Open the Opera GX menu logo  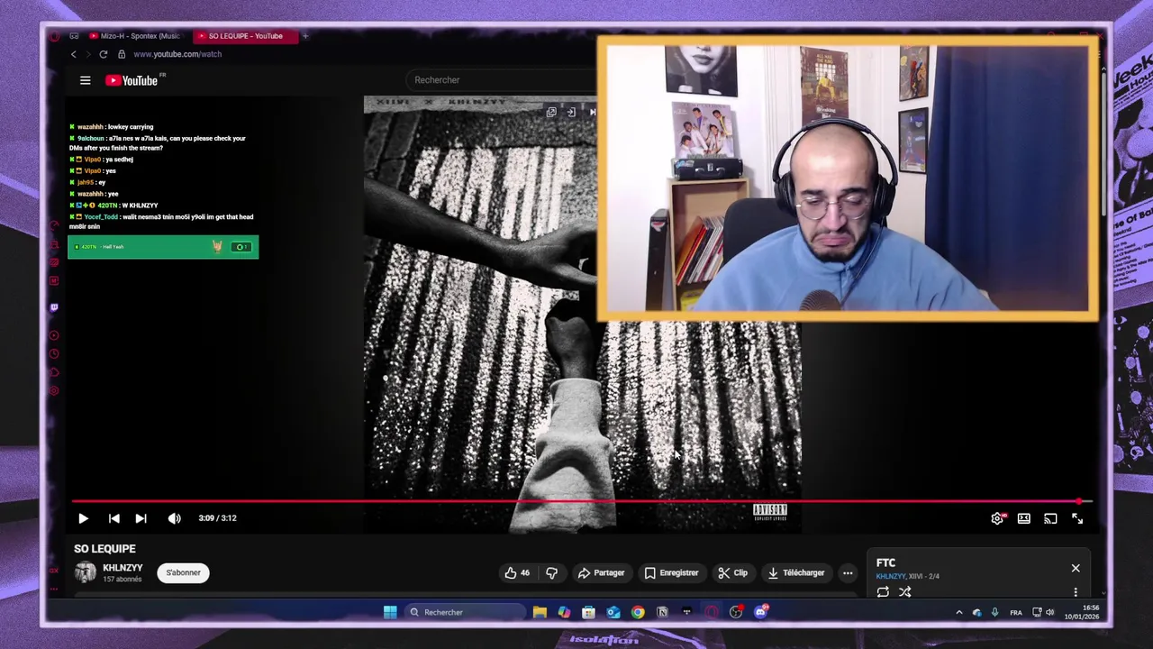coord(54,36)
